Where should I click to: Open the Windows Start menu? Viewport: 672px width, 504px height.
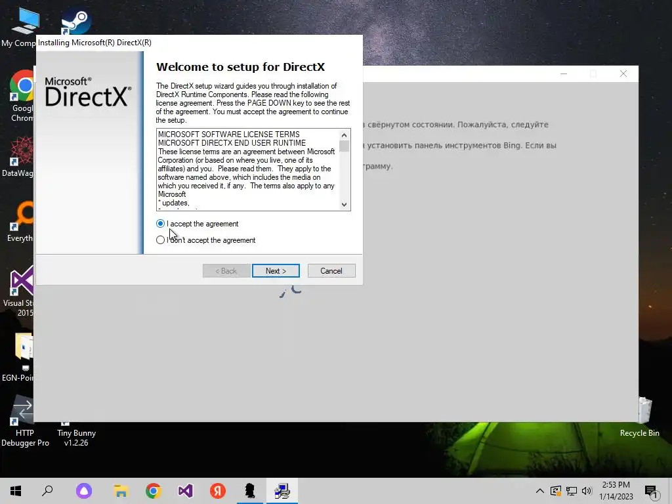pos(16,491)
